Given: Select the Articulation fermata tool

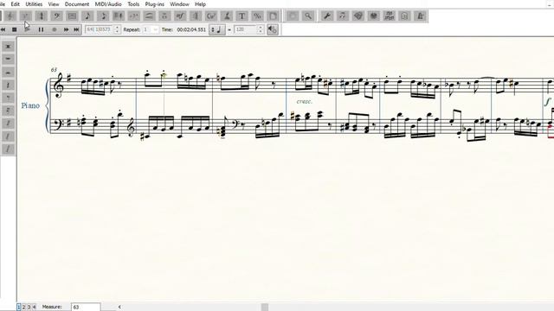Looking at the screenshot, I should pyautogui.click(x=164, y=16).
